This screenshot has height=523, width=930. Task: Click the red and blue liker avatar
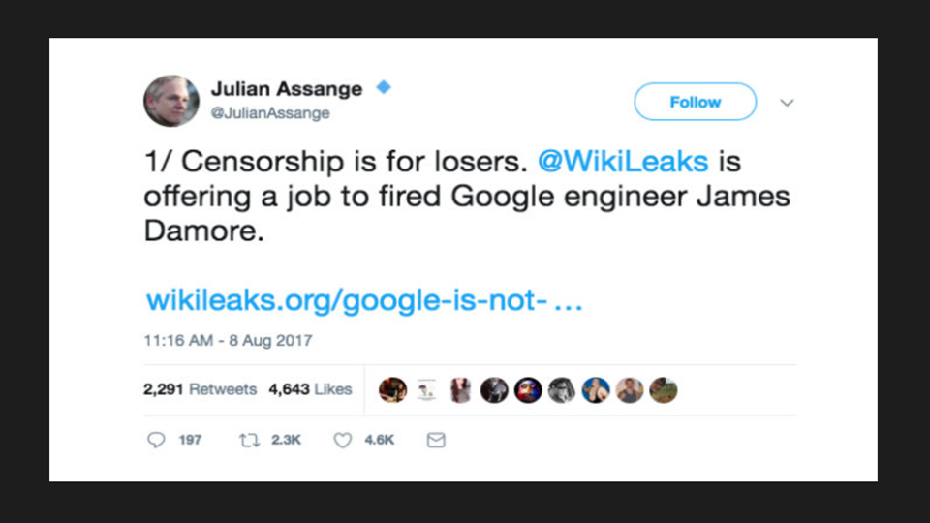pyautogui.click(x=528, y=389)
